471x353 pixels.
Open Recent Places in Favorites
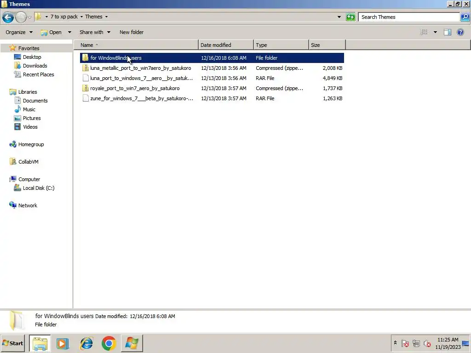(39, 74)
